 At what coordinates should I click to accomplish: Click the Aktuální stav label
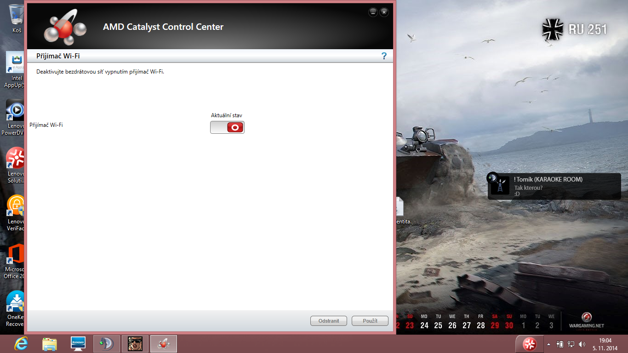[227, 115]
